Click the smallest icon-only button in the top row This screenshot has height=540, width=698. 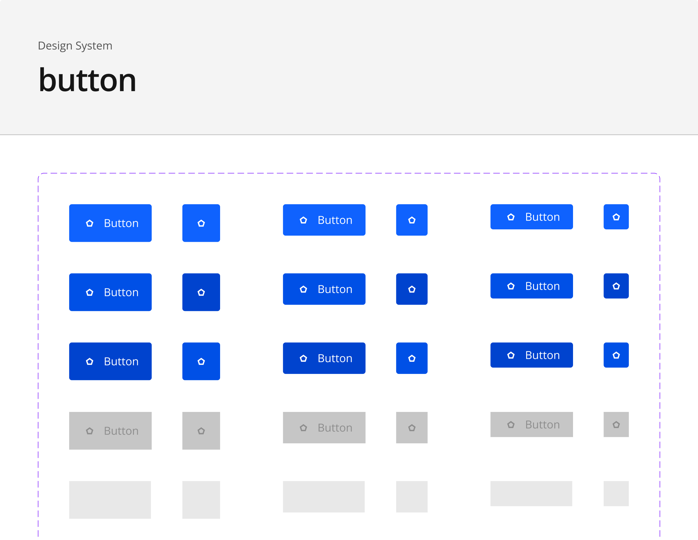point(616,217)
